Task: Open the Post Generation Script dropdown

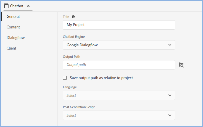Action: [x=119, y=115]
